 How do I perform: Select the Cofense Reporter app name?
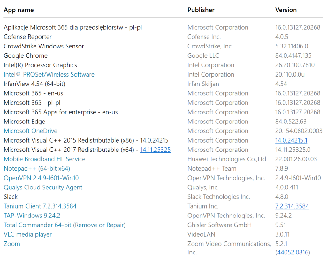point(27,37)
